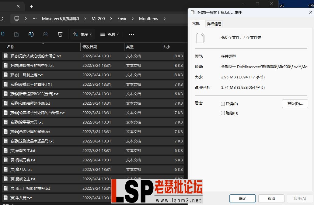Click the Delete trash icon
This screenshot has height=205, width=314.
point(60,34)
